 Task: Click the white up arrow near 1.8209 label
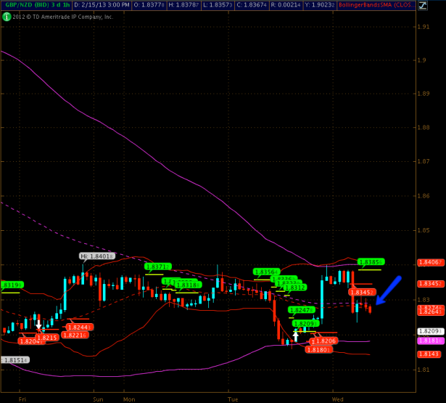pyautogui.click(x=295, y=335)
